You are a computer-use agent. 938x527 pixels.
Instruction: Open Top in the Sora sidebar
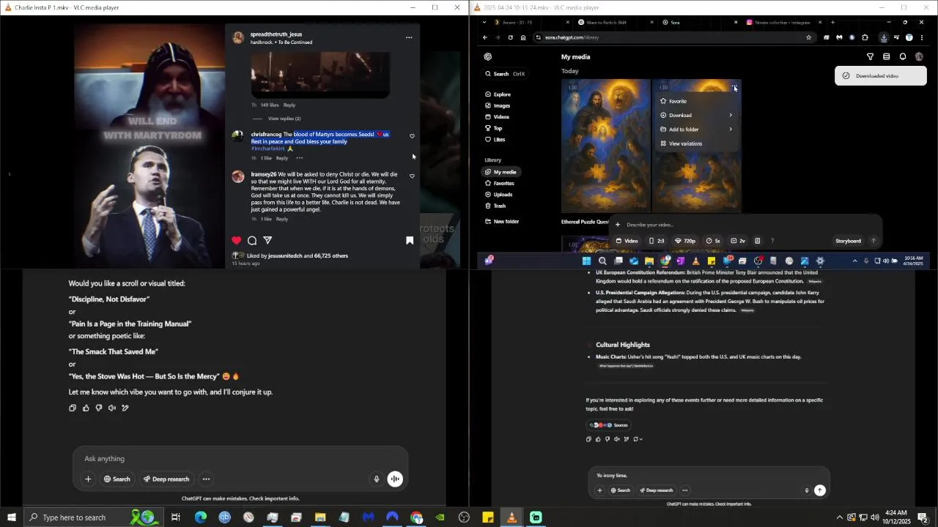[494, 128]
